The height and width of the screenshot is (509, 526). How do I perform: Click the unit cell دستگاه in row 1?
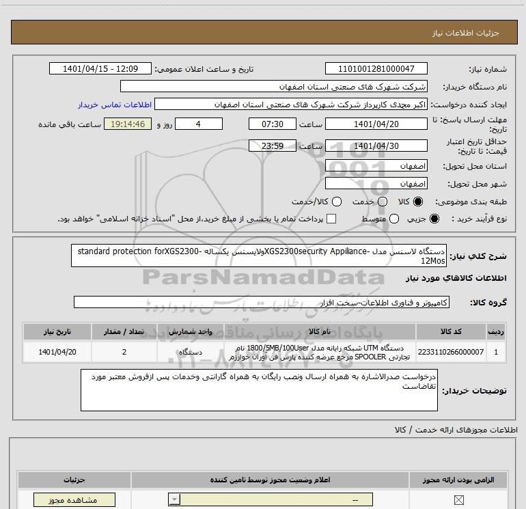(x=190, y=352)
